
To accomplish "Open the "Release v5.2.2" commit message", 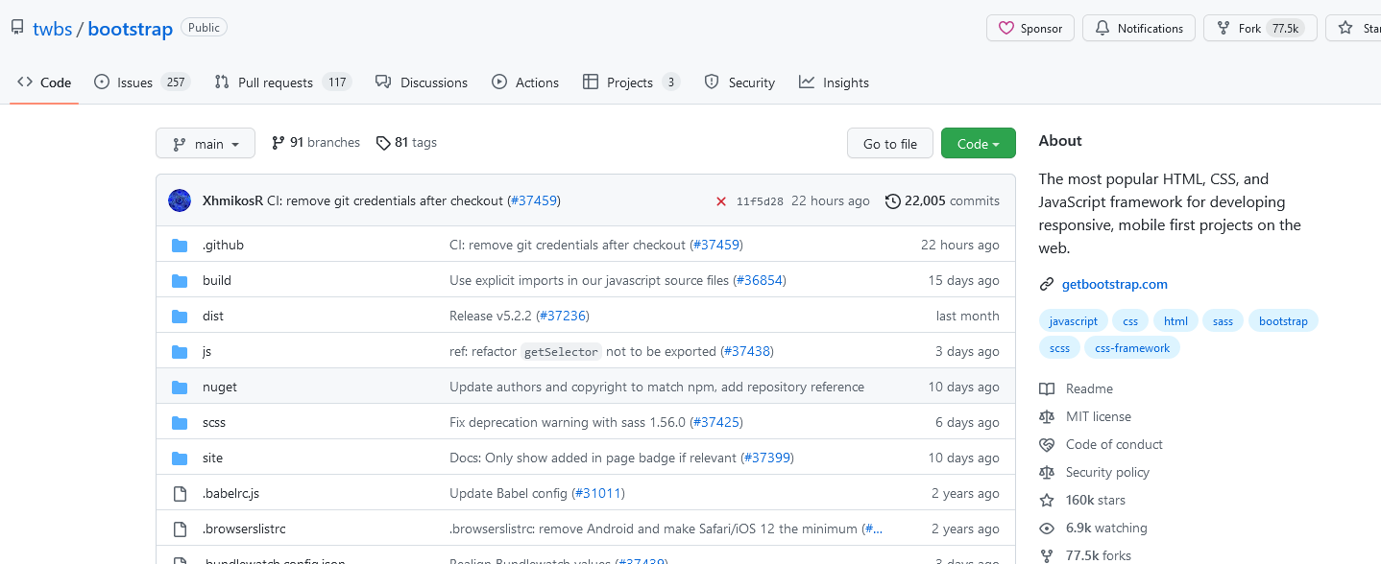I will coord(491,316).
